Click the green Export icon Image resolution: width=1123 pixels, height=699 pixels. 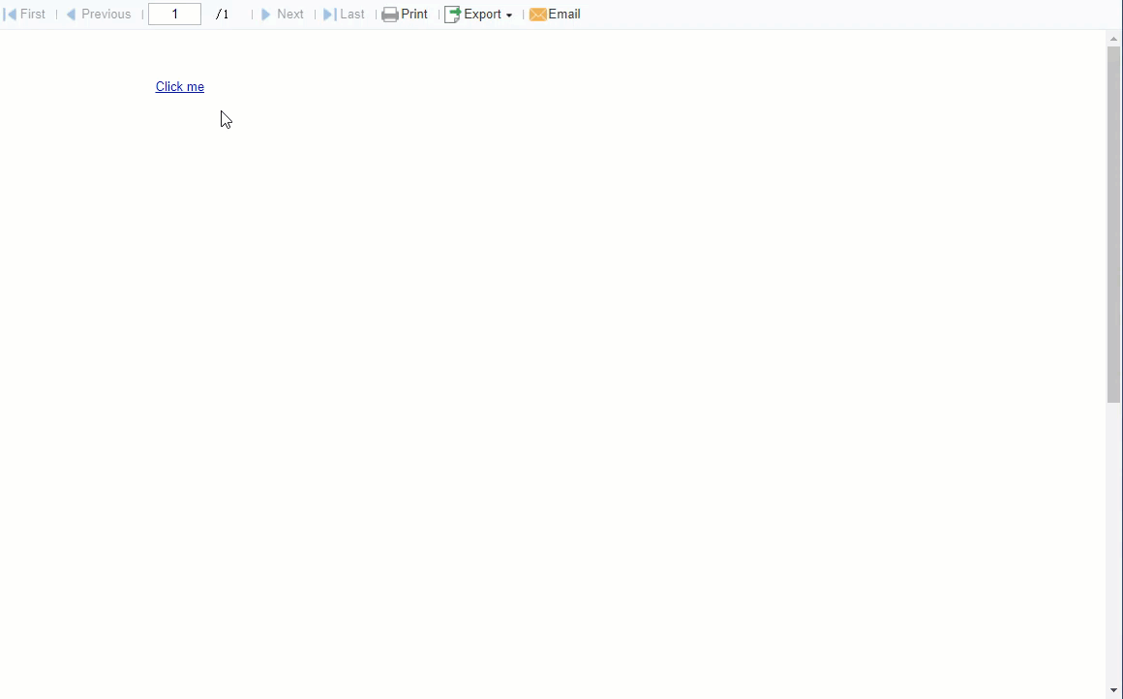[452, 14]
